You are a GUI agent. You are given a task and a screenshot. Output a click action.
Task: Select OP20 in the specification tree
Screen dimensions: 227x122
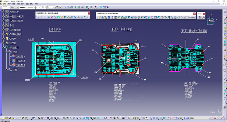(x=12, y=39)
